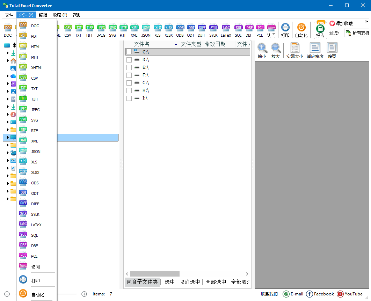Click the 包含子文件夹 include subfolders button
The height and width of the screenshot is (301, 371).
pyautogui.click(x=142, y=282)
